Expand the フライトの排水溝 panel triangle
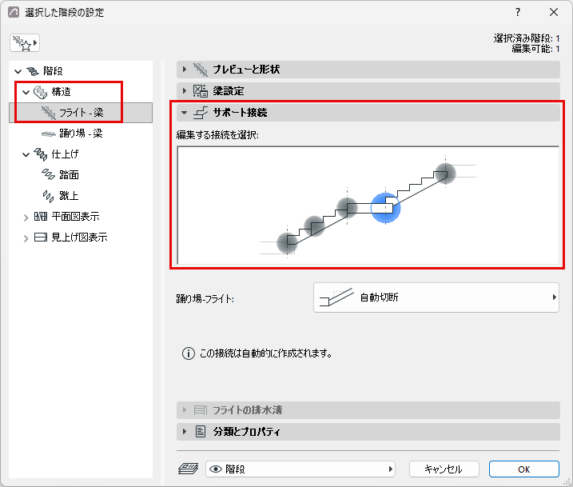 [185, 410]
